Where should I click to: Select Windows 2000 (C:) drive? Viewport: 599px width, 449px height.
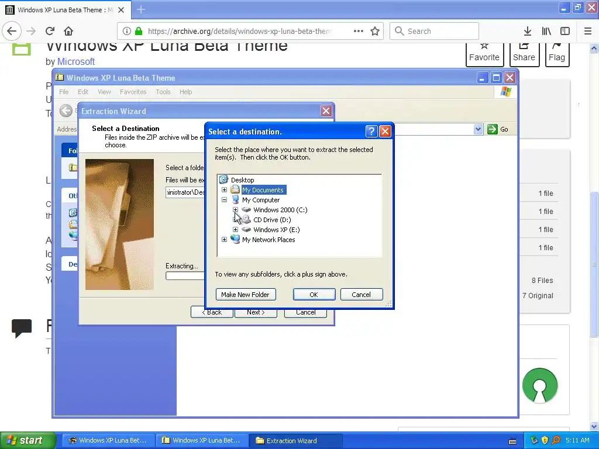pos(280,210)
